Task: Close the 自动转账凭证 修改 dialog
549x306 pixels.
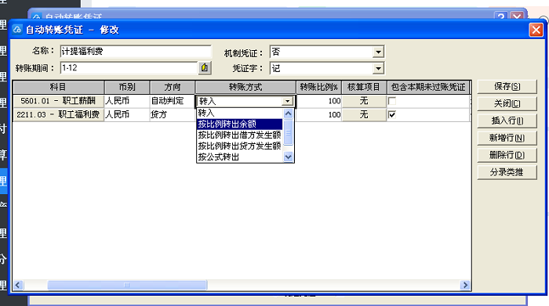Action: [536, 30]
